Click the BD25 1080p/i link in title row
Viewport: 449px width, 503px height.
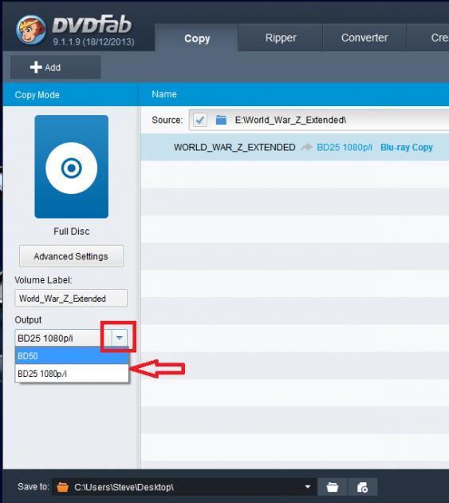click(x=345, y=147)
